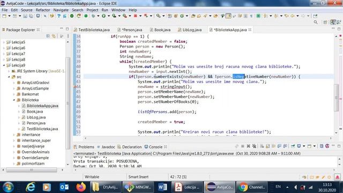Close the BibliotekaApp.java editor tab
The height and width of the screenshot is (193, 343).
point(250,29)
